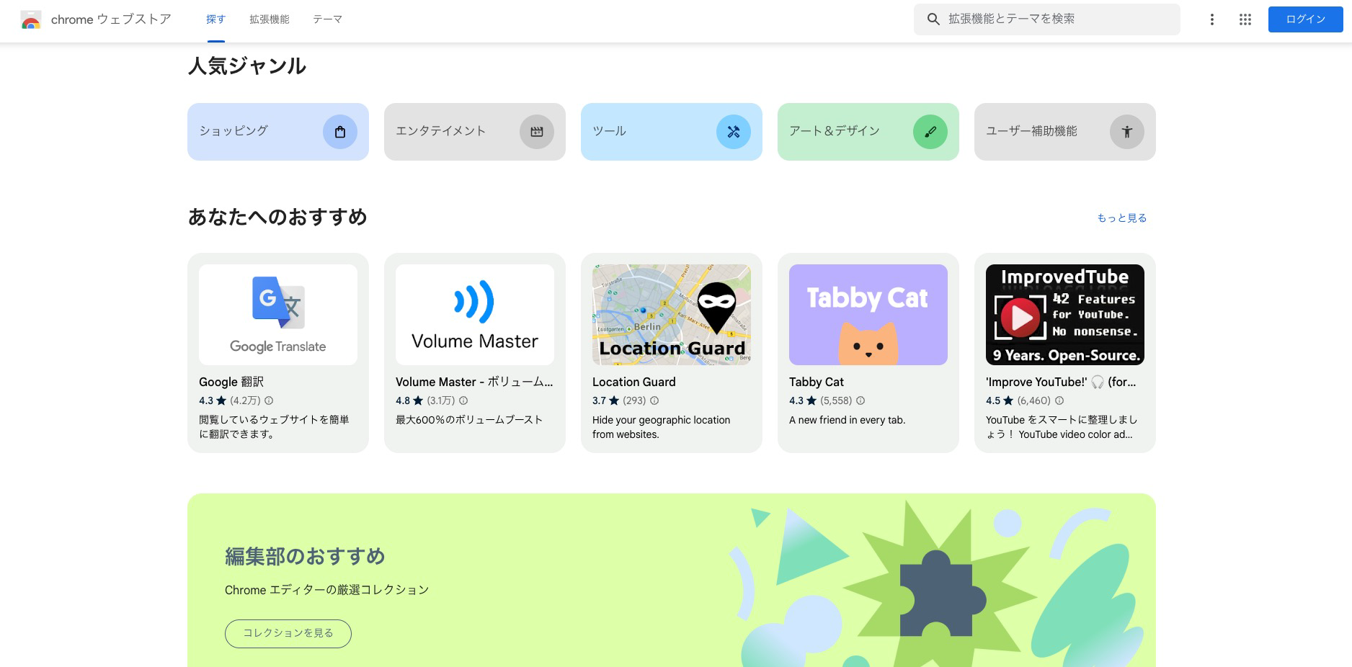Image resolution: width=1352 pixels, height=667 pixels.
Task: Click info icon beside Tabby Cat rating
Action: click(860, 401)
